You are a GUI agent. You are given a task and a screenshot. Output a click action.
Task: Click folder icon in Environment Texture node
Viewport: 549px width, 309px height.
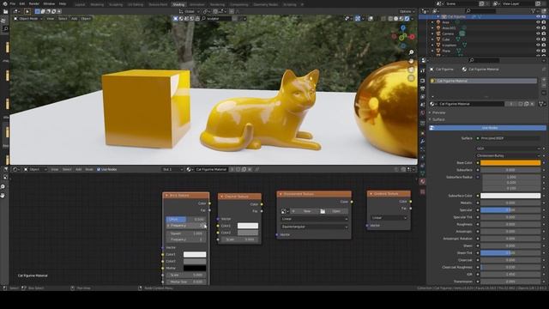[323, 211]
